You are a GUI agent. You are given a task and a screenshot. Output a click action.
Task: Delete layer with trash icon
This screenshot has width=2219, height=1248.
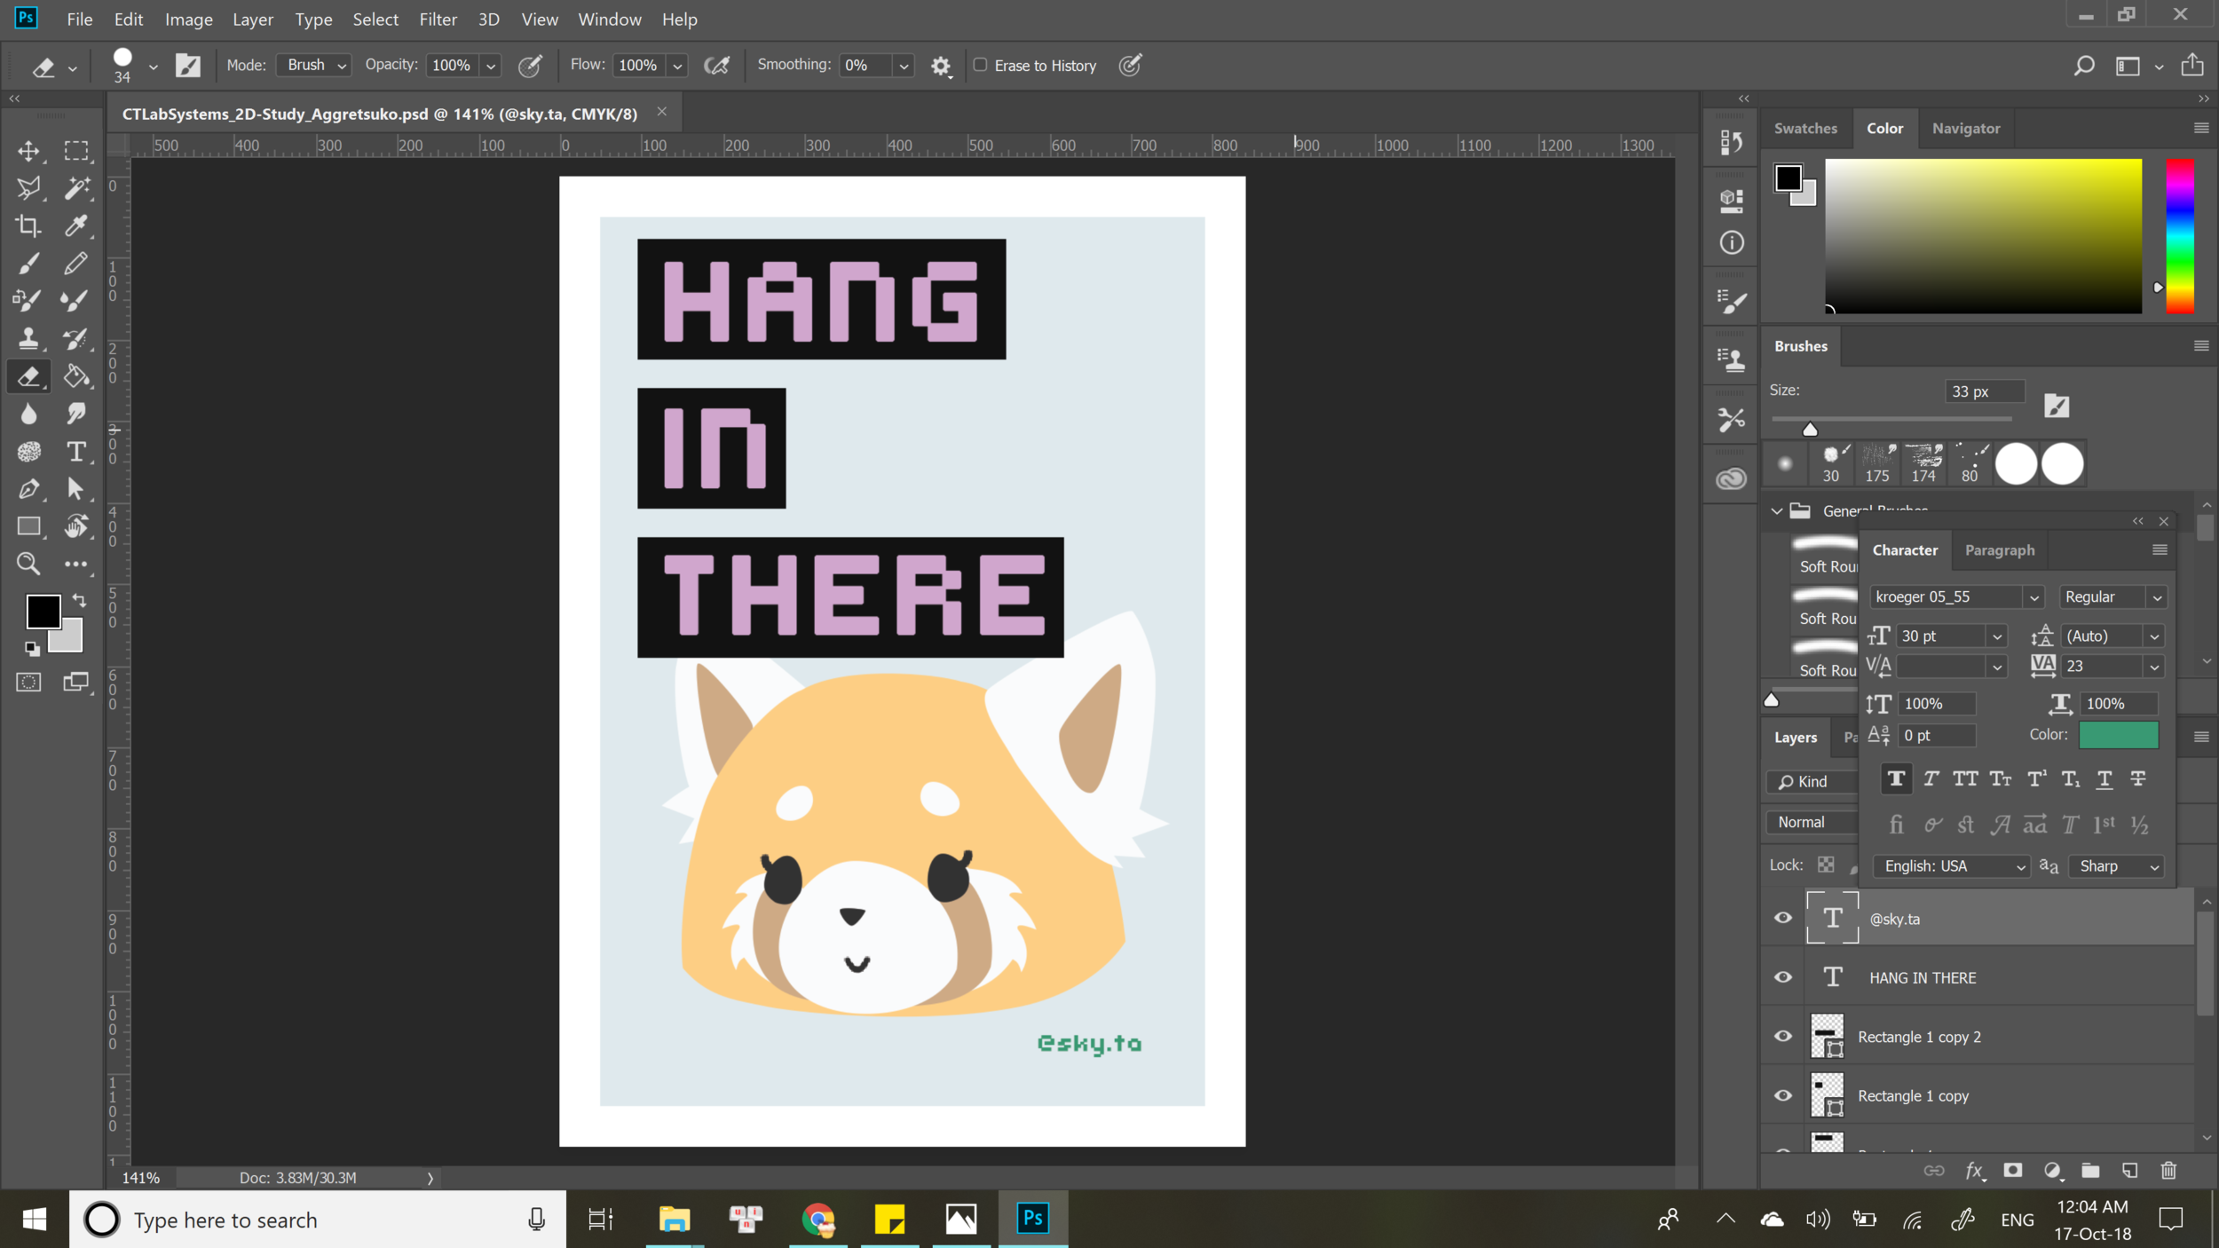pyautogui.click(x=2168, y=1171)
